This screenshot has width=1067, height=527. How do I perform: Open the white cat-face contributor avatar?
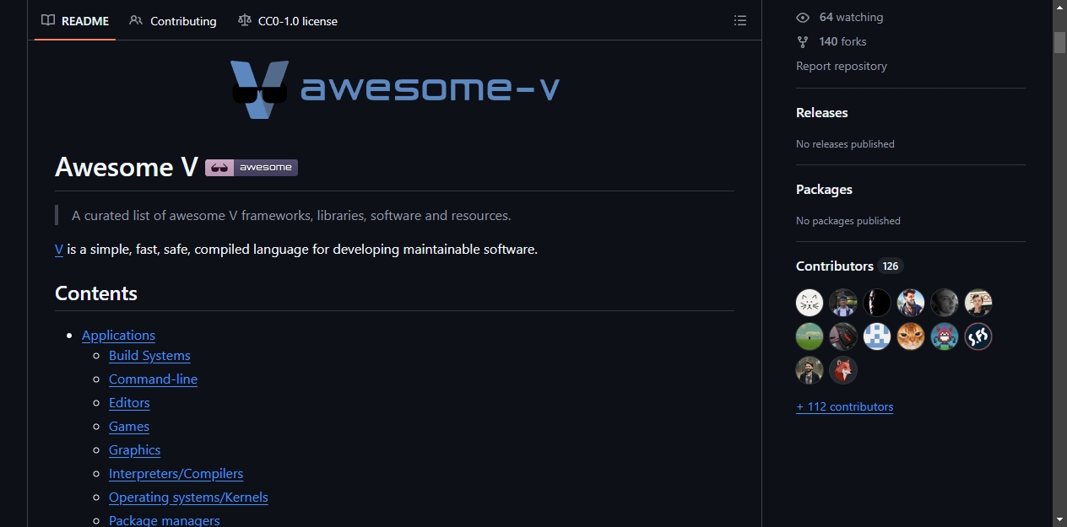coord(810,303)
